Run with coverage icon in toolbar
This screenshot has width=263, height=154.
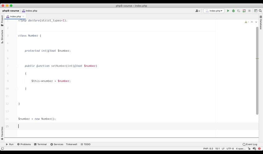239,11
